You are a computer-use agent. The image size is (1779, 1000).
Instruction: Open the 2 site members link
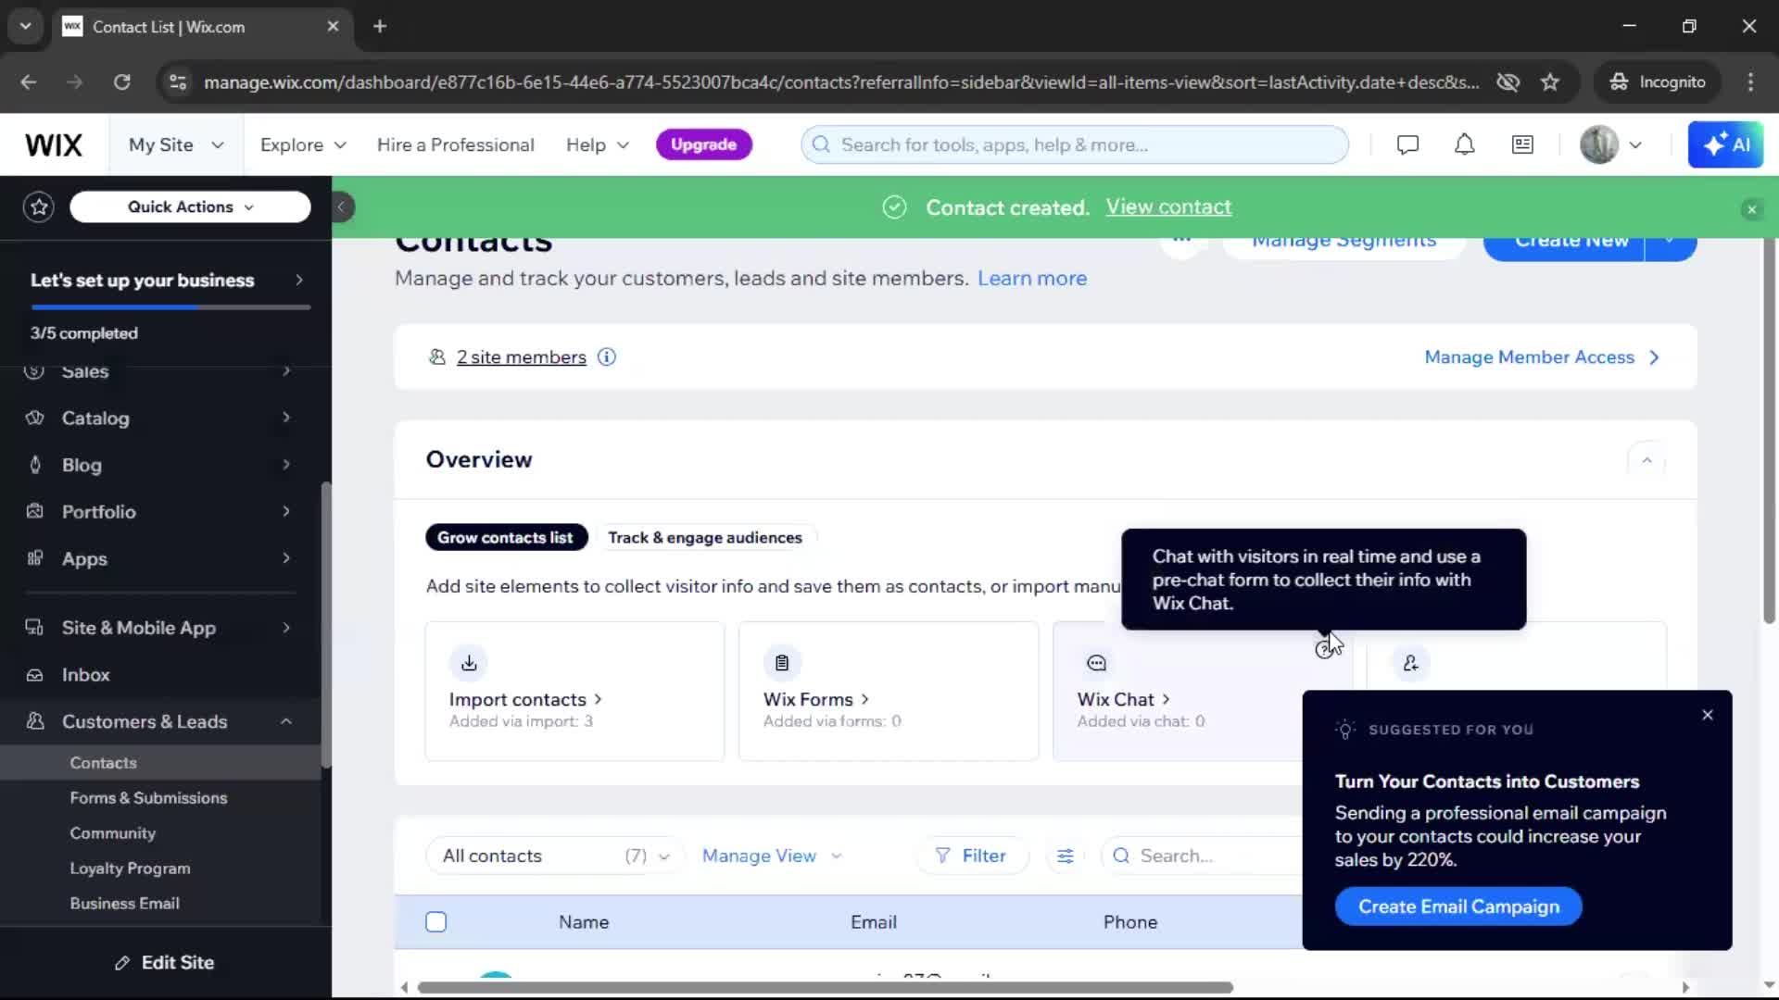click(521, 357)
